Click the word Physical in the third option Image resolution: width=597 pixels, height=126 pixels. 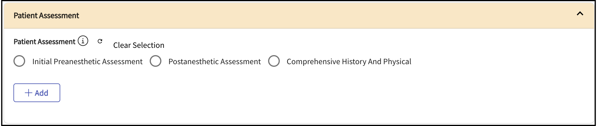[397, 62]
